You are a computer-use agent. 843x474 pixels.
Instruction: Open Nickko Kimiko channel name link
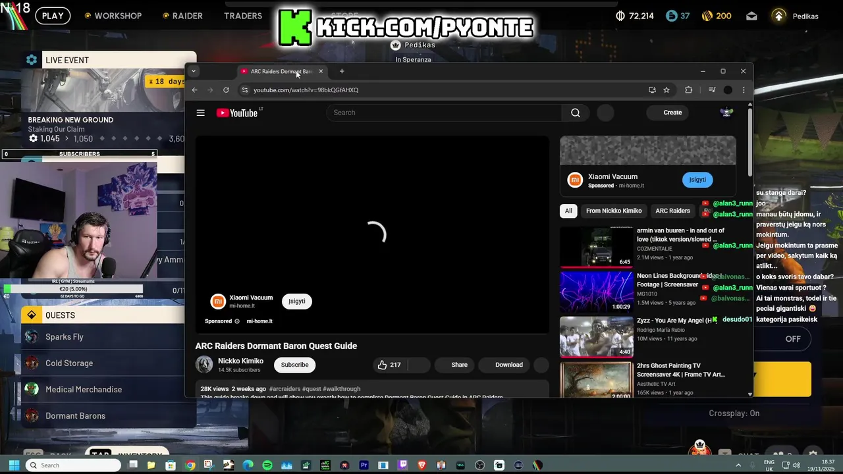(x=240, y=361)
